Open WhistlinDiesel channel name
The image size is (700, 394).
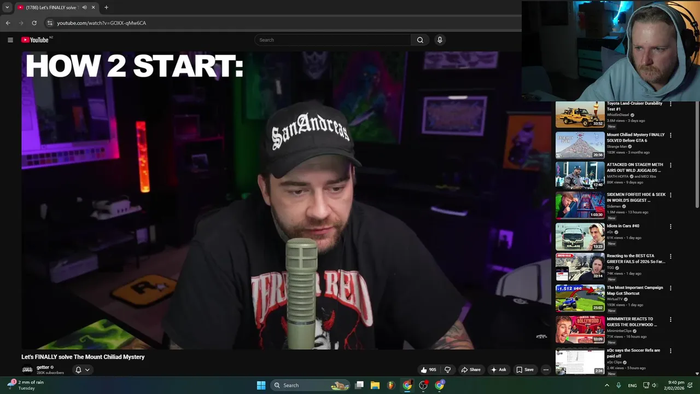tap(618, 115)
